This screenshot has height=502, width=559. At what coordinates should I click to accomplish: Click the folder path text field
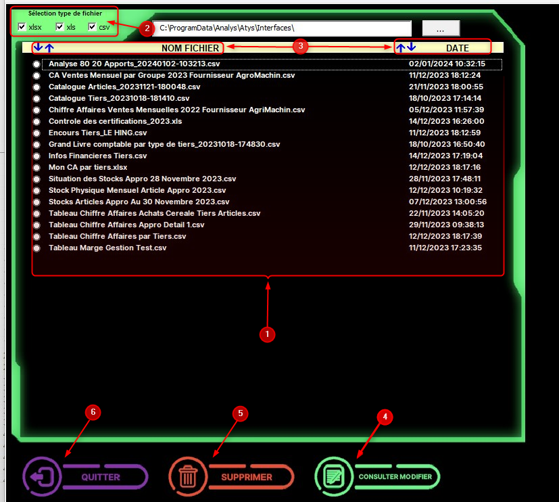click(283, 28)
